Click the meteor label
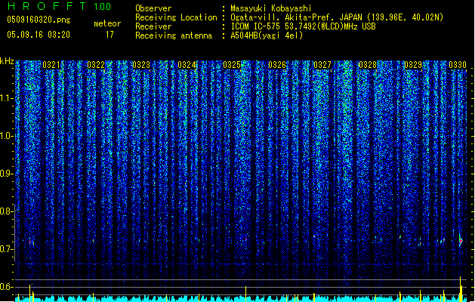This screenshot has width=475, height=302. pos(107,23)
